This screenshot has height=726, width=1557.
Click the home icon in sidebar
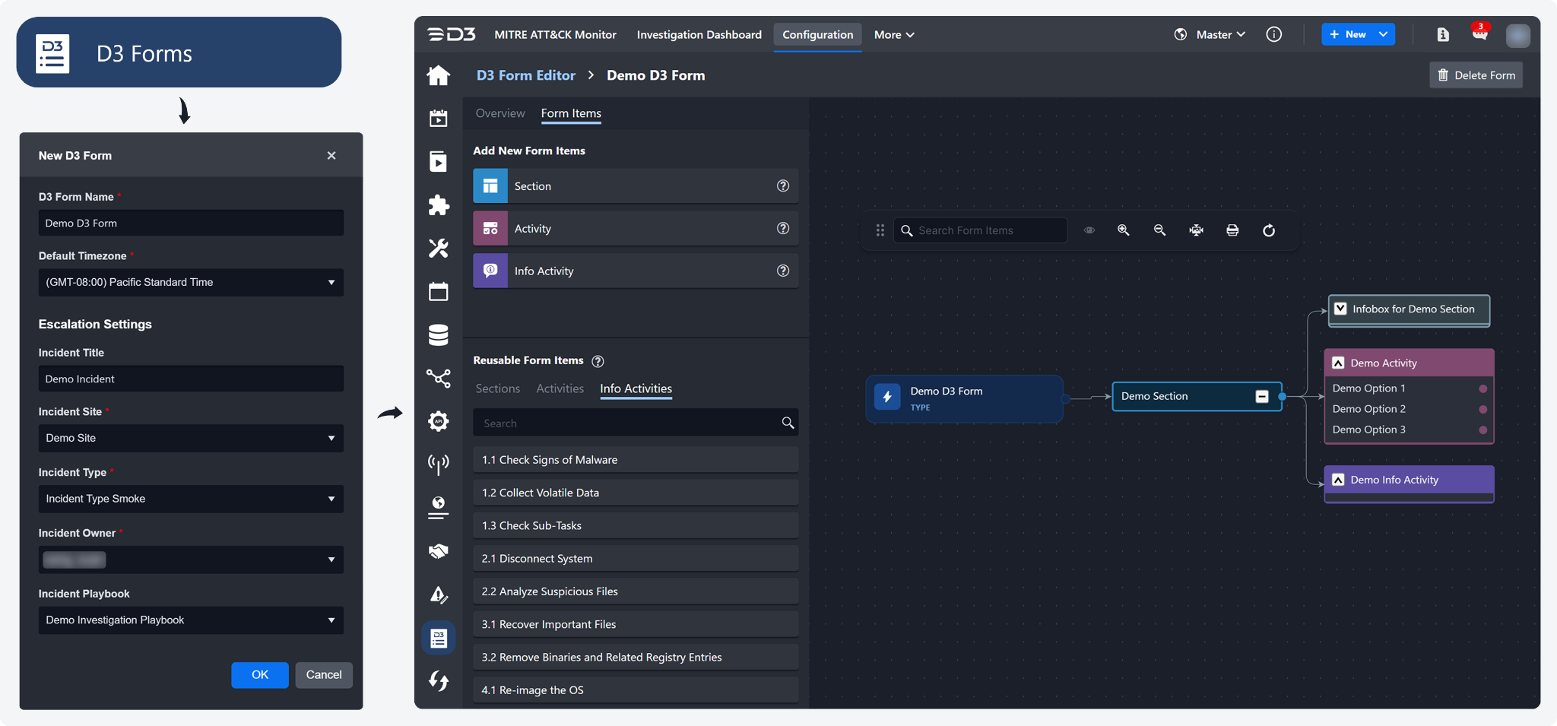point(439,75)
